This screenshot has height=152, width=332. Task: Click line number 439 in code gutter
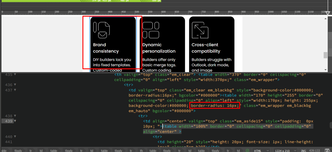click(9, 121)
